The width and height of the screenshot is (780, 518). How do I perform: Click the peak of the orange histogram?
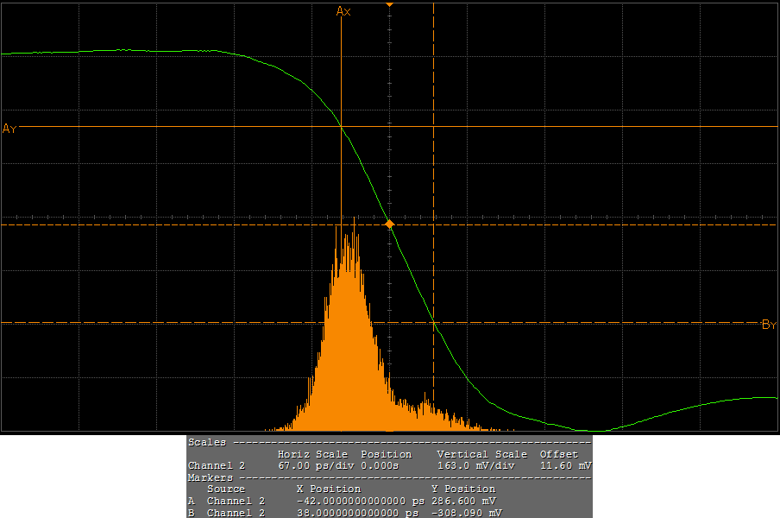click(354, 221)
